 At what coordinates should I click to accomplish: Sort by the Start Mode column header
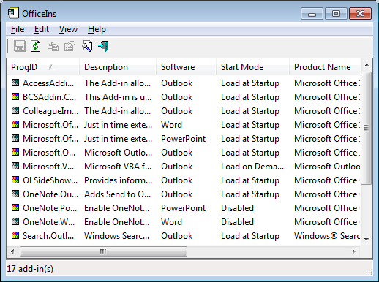click(x=252, y=67)
